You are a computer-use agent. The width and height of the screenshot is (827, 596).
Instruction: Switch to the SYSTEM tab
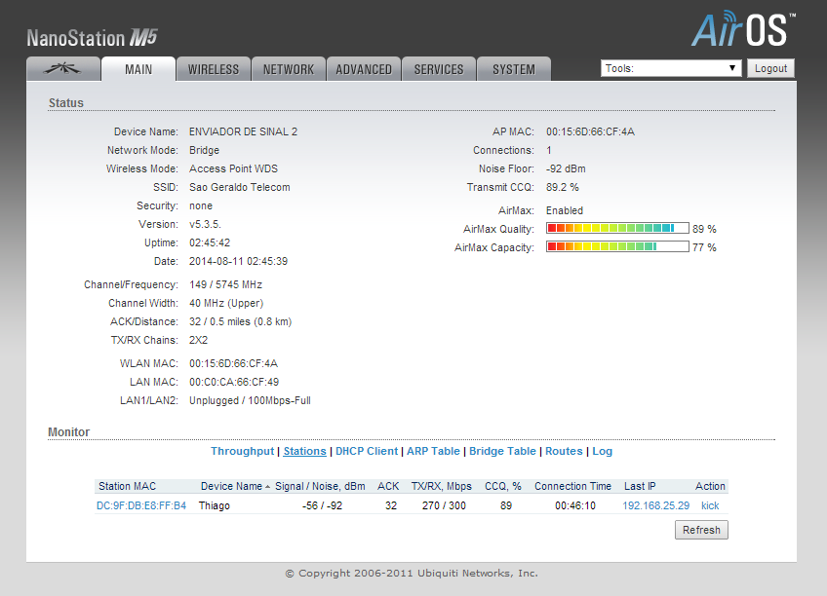(514, 69)
